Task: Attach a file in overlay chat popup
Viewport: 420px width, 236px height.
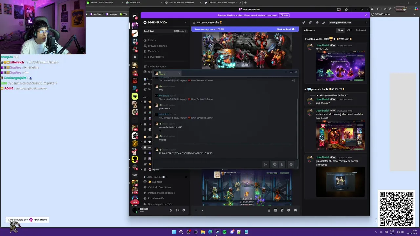Action: 282,164
